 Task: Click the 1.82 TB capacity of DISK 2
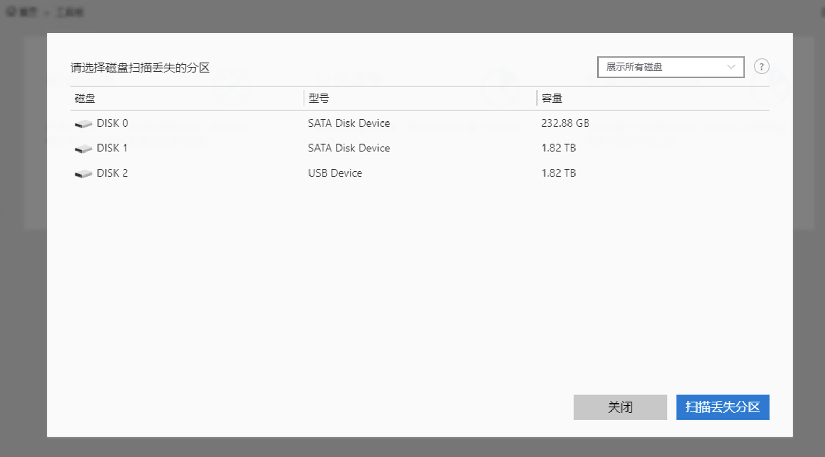558,173
